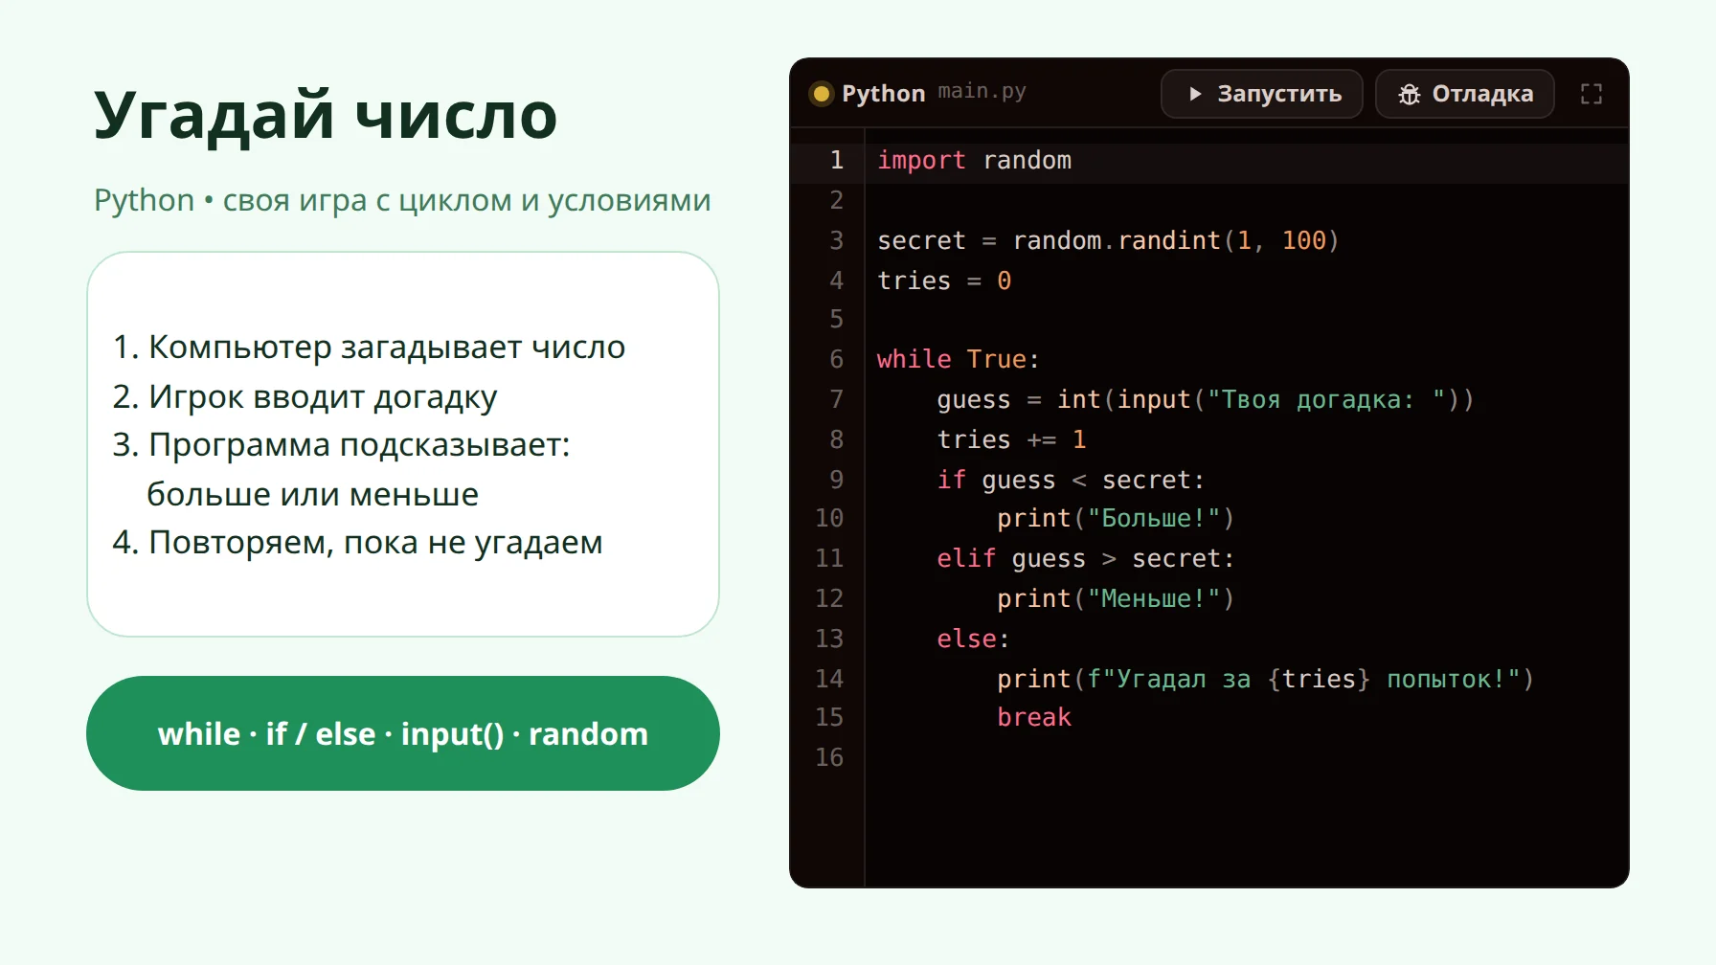
Task: Click the print Угадал за {tries} line
Action: pyautogui.click(x=1265, y=679)
